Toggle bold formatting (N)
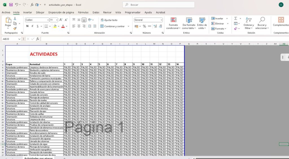This screenshot has height=159, width=289. pyautogui.click(x=27, y=26)
